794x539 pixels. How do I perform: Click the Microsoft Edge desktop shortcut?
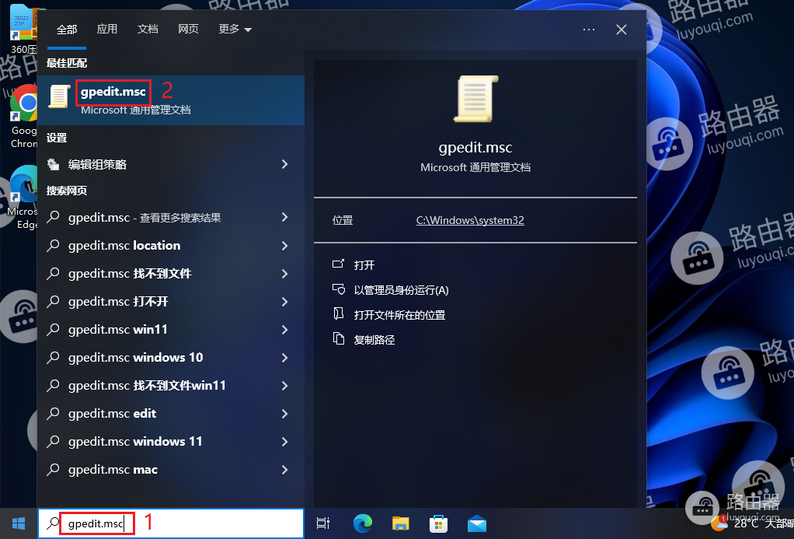(x=22, y=198)
